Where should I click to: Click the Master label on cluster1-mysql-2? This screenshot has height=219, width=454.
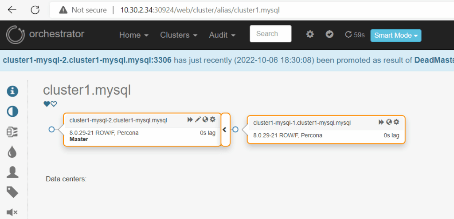click(79, 139)
